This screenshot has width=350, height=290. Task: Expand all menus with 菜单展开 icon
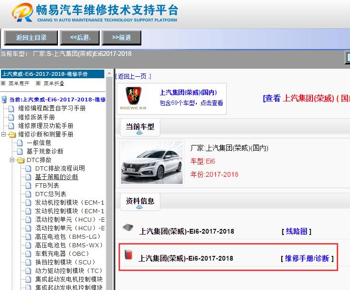3,83
